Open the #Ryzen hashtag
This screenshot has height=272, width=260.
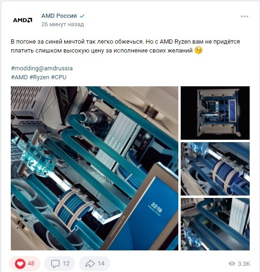(x=39, y=77)
